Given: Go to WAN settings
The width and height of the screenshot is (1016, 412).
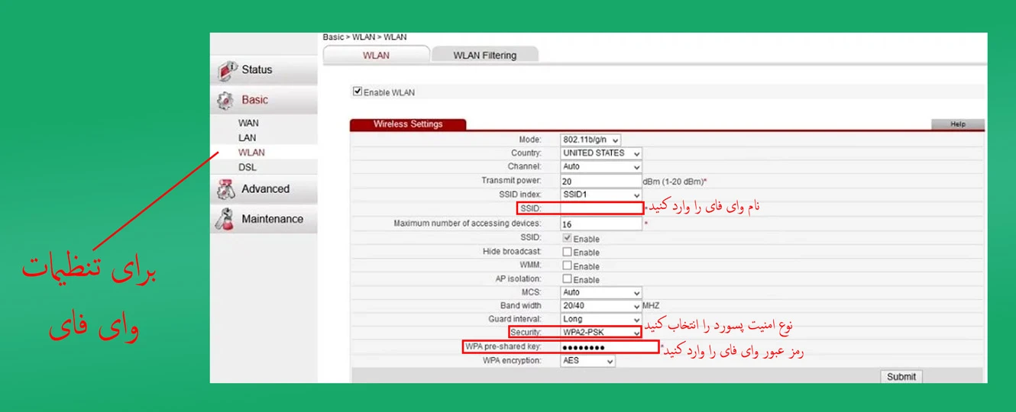Looking at the screenshot, I should click(x=248, y=123).
